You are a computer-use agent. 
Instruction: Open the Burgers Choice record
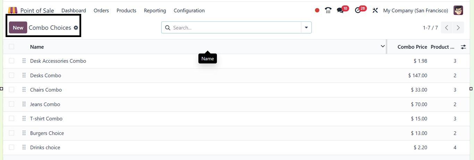[x=47, y=133]
